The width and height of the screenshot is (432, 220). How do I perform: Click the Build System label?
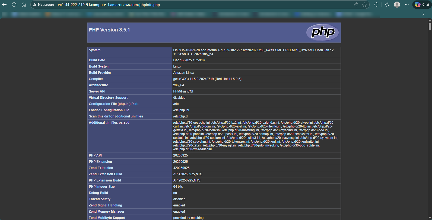99,66
